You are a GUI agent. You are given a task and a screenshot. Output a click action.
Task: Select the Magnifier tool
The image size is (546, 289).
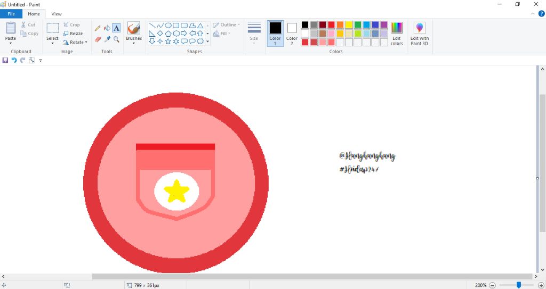[x=116, y=39]
